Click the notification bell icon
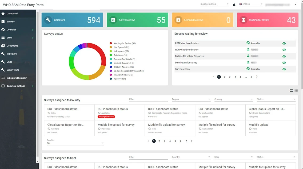The width and height of the screenshot is (303, 169). tap(234, 5)
